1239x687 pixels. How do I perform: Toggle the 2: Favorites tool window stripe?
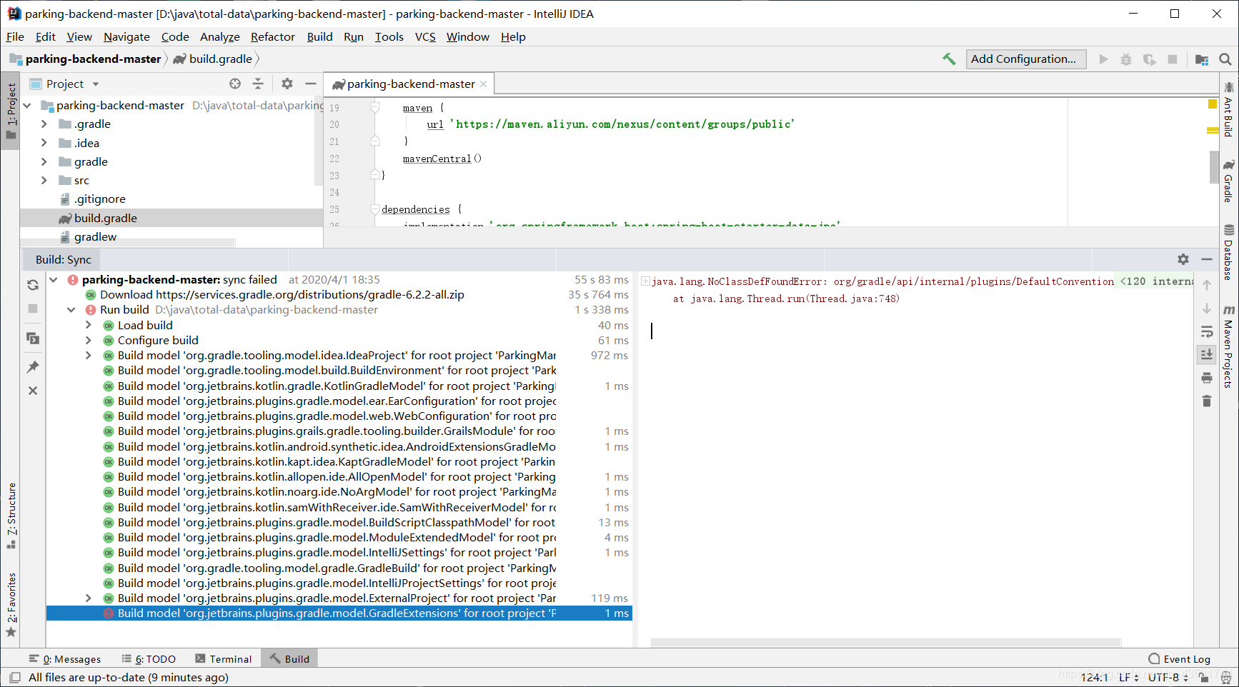(x=11, y=605)
